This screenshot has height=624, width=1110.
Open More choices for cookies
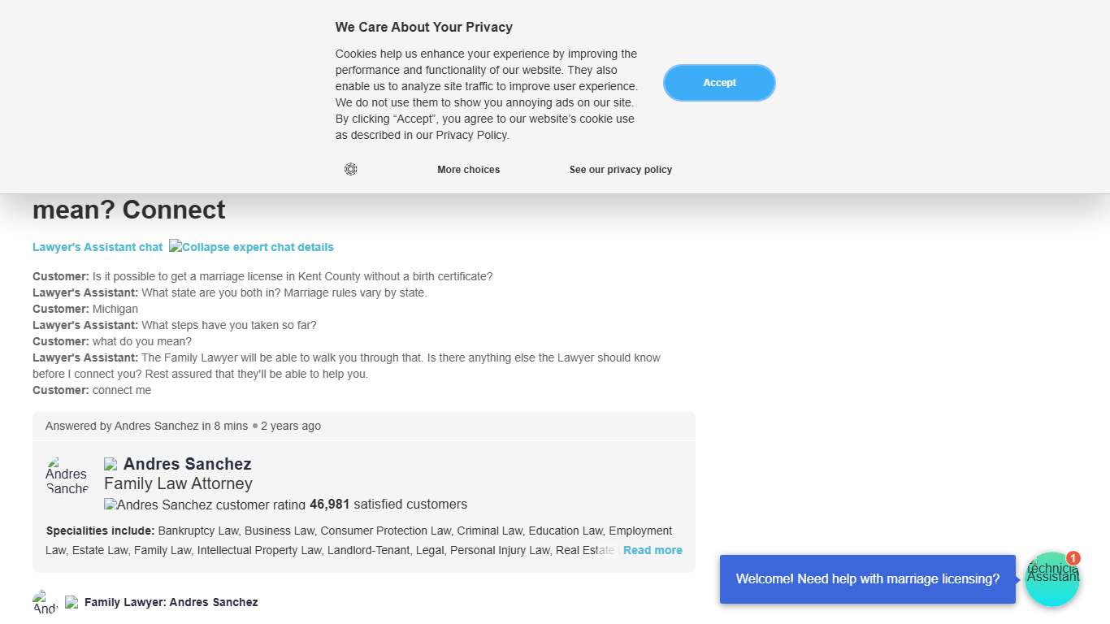pyautogui.click(x=468, y=170)
